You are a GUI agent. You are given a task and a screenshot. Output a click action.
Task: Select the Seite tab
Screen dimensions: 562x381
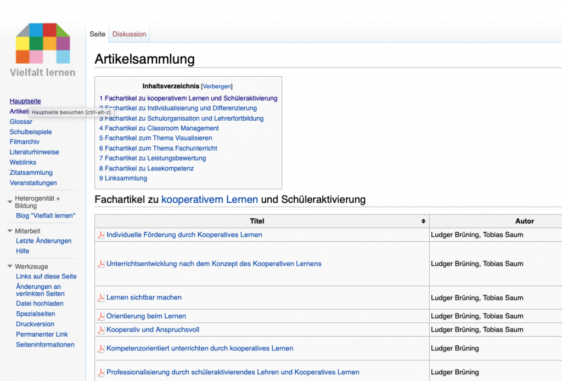coord(97,34)
